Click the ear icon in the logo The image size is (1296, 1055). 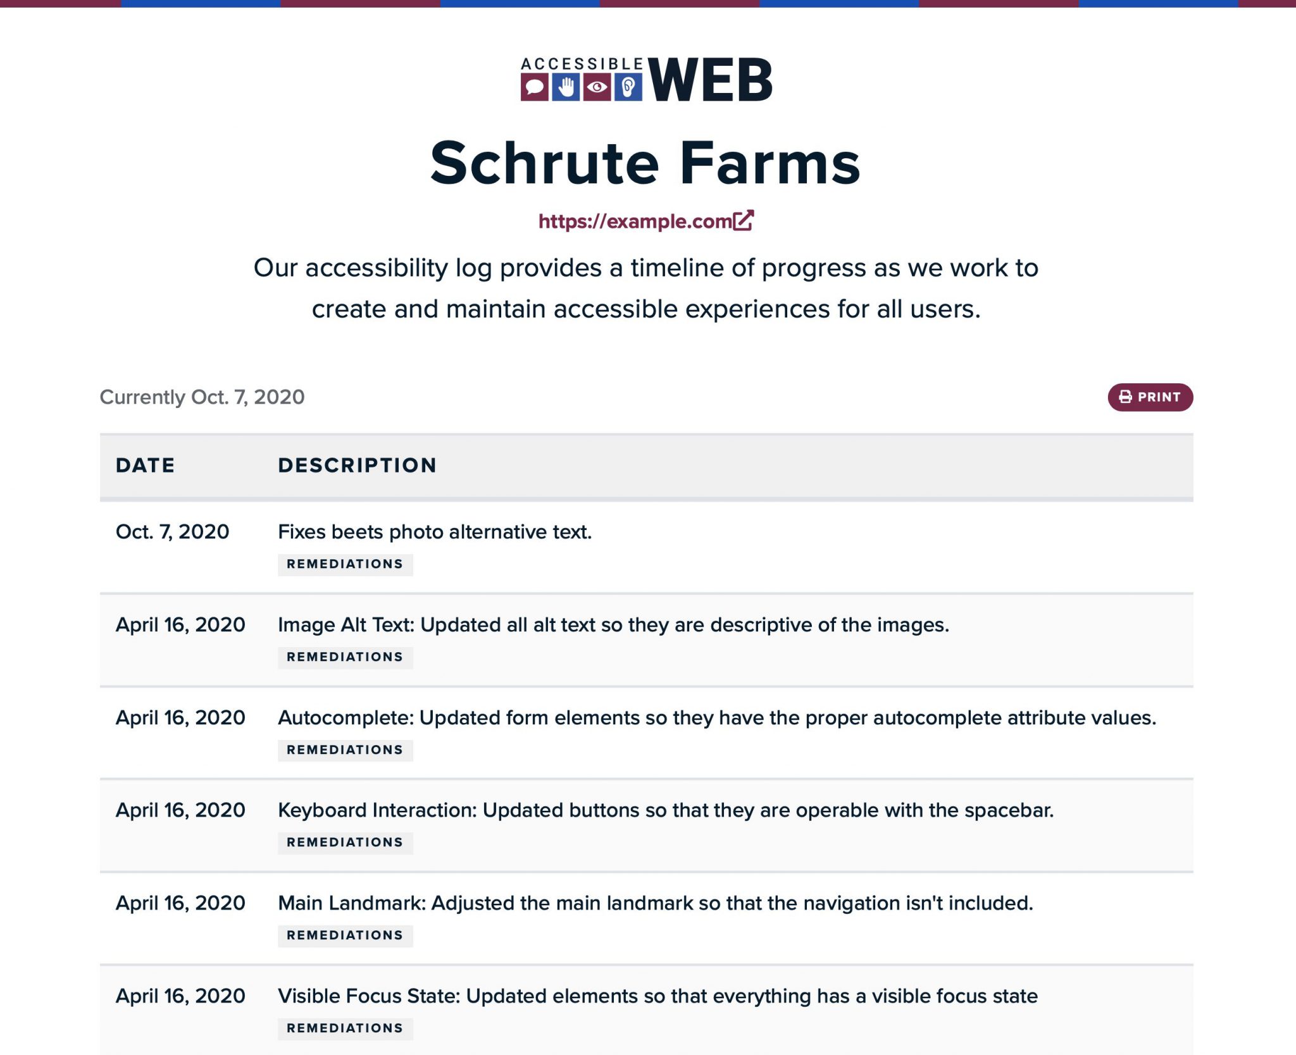tap(628, 87)
